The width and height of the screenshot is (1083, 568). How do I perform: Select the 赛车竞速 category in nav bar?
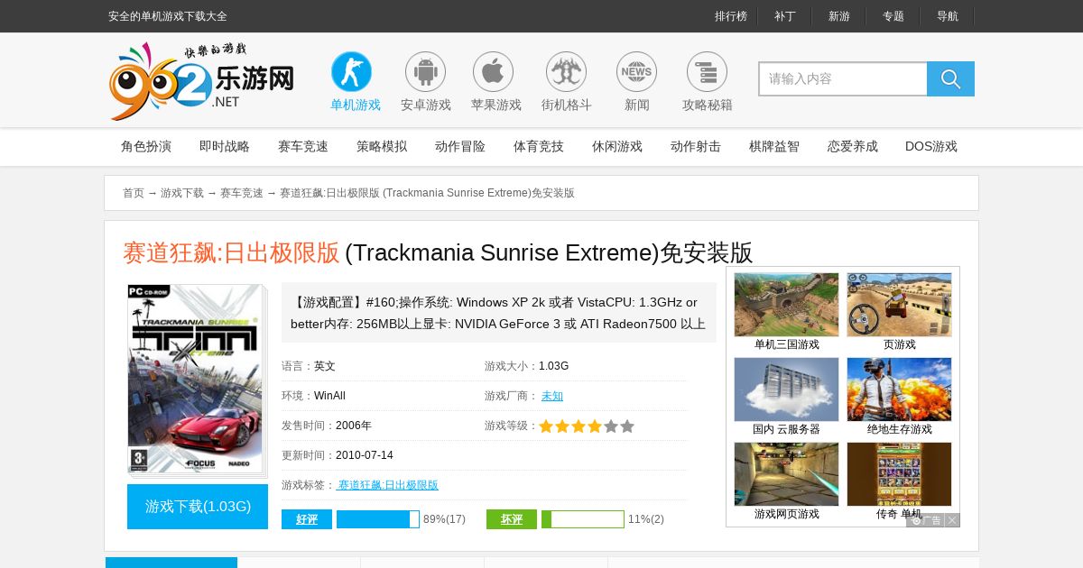click(303, 146)
